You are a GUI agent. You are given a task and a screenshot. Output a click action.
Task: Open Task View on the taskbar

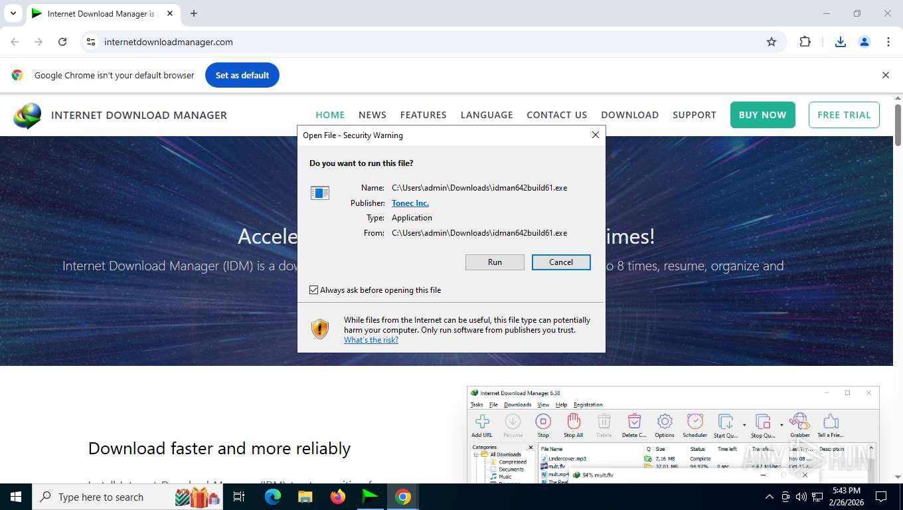coord(240,497)
